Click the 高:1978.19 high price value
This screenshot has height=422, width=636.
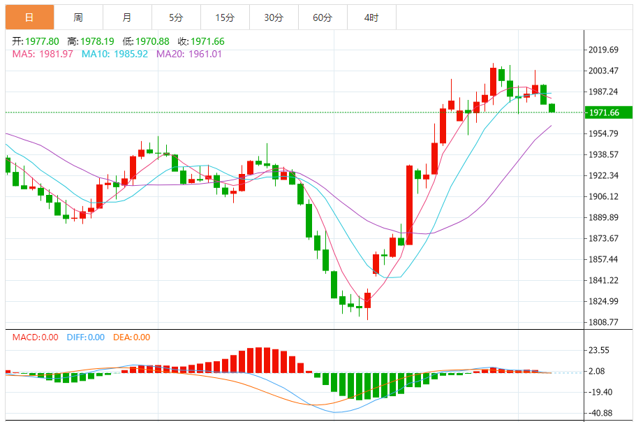pyautogui.click(x=91, y=41)
